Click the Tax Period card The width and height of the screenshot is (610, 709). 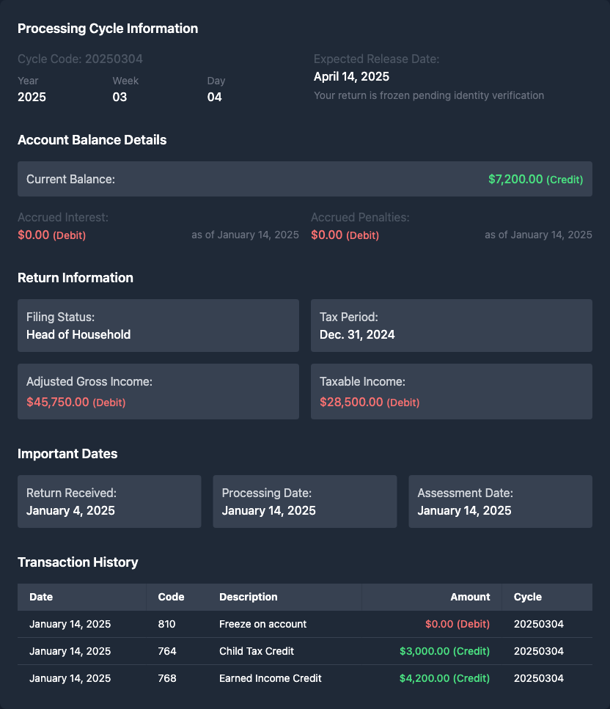click(x=451, y=326)
